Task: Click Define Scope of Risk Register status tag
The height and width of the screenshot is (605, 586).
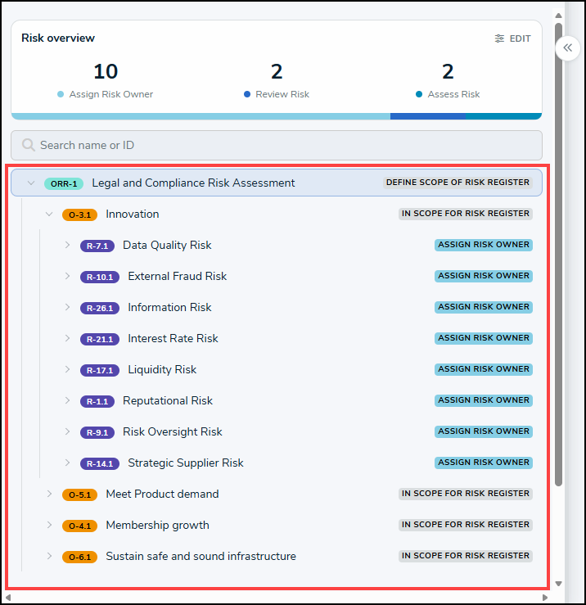Action: click(x=458, y=183)
